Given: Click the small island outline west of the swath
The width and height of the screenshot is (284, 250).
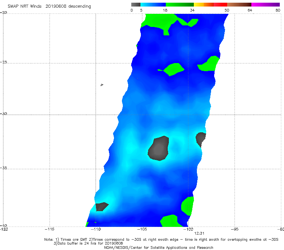Looking at the screenshot, I should (x=102, y=85).
